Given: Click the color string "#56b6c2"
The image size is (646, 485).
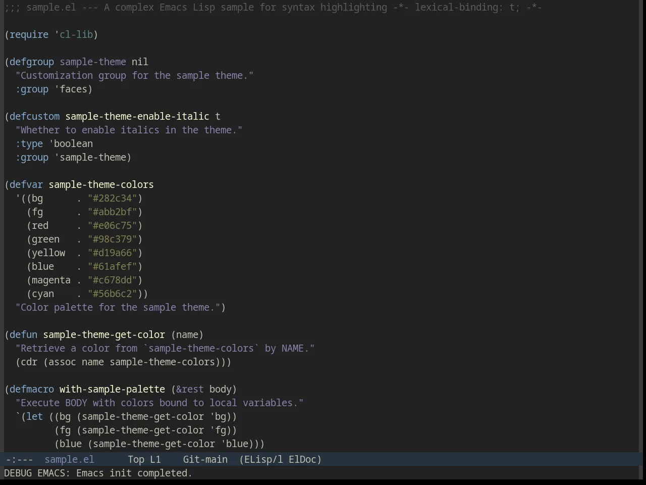Looking at the screenshot, I should (x=113, y=294).
